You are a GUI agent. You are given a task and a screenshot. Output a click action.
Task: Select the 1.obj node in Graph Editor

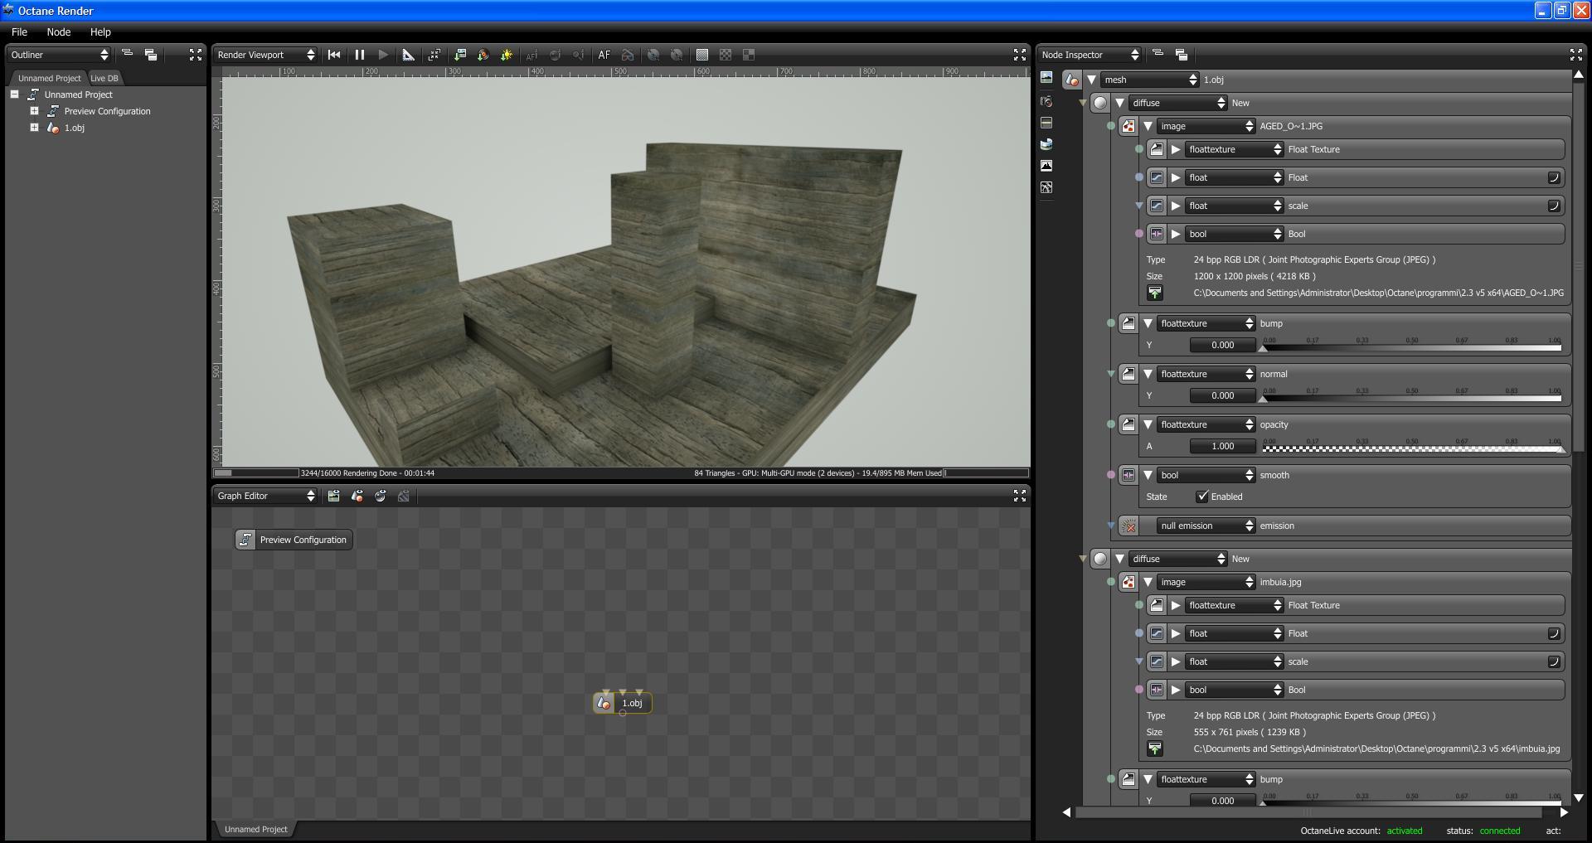coord(631,703)
